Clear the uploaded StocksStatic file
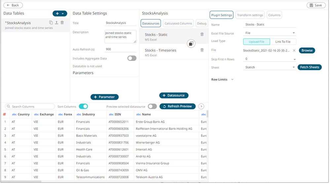Viewport: 330px width, 184px height. click(x=294, y=51)
